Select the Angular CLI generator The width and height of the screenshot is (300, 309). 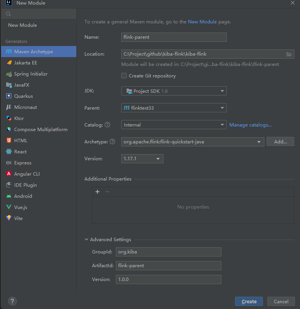click(39, 174)
